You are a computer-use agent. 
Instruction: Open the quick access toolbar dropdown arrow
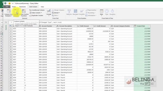point(13,4)
